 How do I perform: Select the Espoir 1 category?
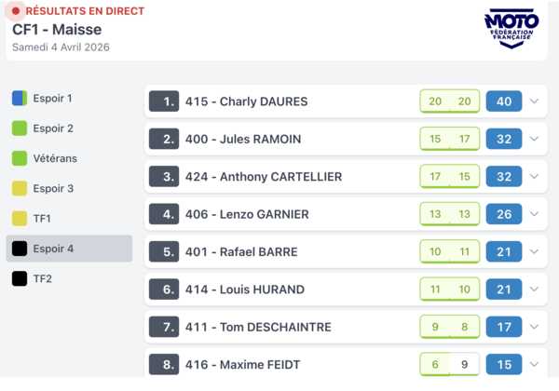tap(52, 98)
